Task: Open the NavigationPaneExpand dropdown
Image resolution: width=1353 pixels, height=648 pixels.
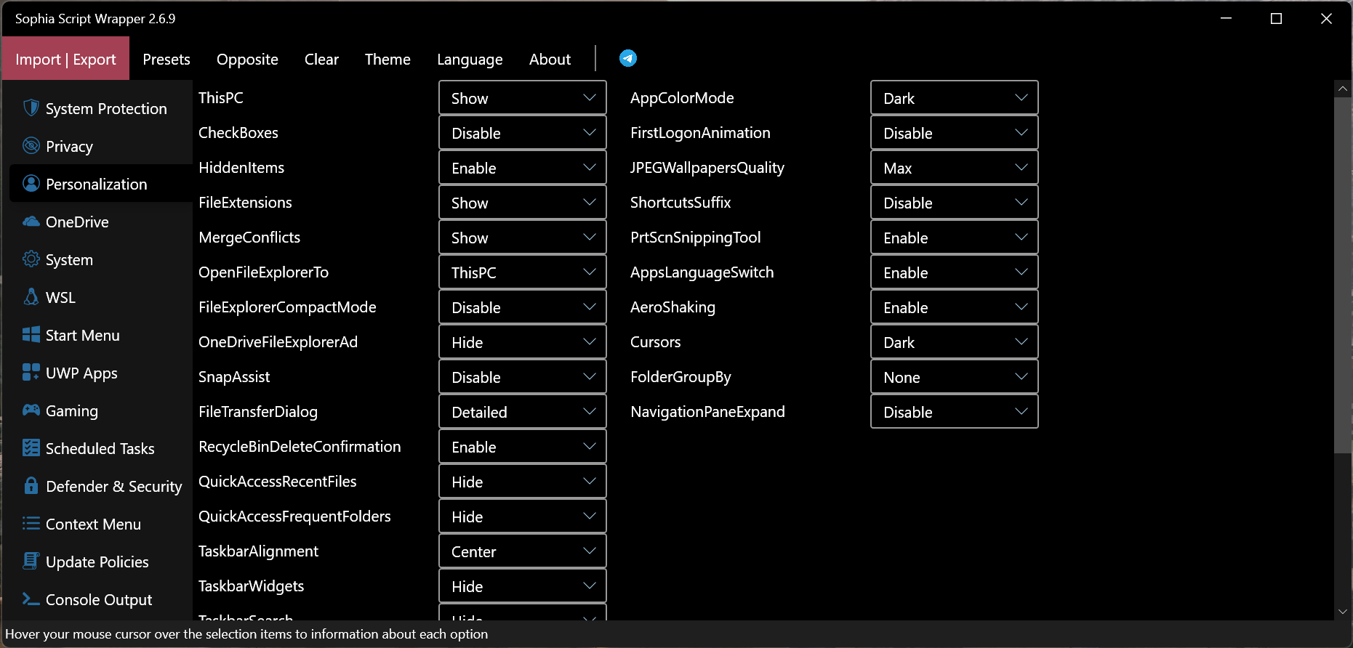Action: (x=955, y=411)
